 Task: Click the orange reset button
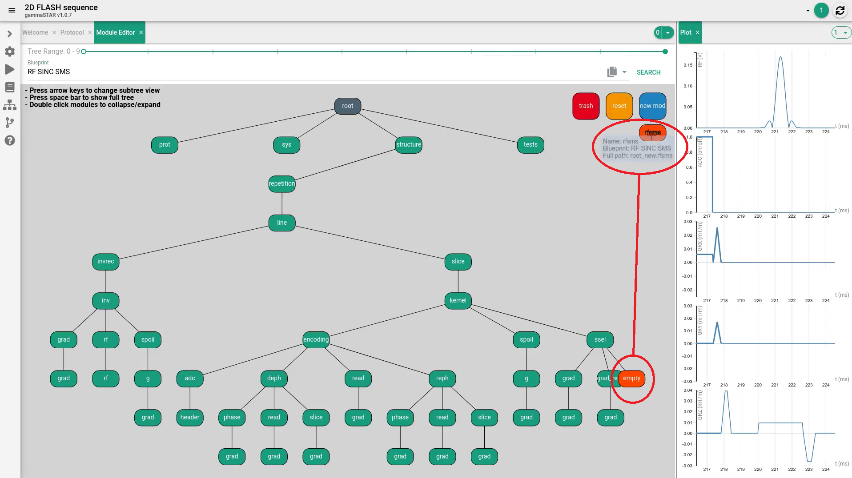pos(619,106)
